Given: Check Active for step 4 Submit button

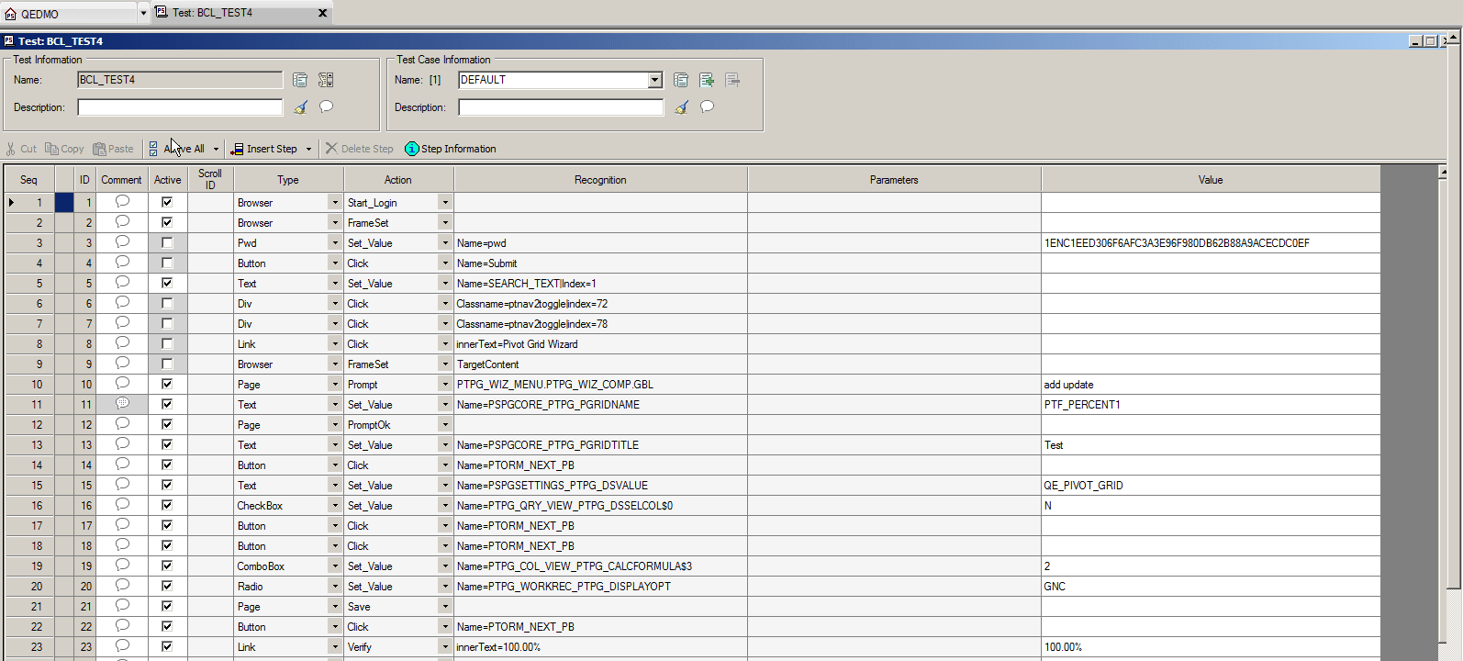Looking at the screenshot, I should point(167,263).
